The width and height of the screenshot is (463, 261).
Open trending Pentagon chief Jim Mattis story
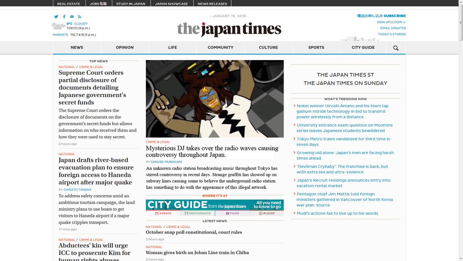click(345, 200)
